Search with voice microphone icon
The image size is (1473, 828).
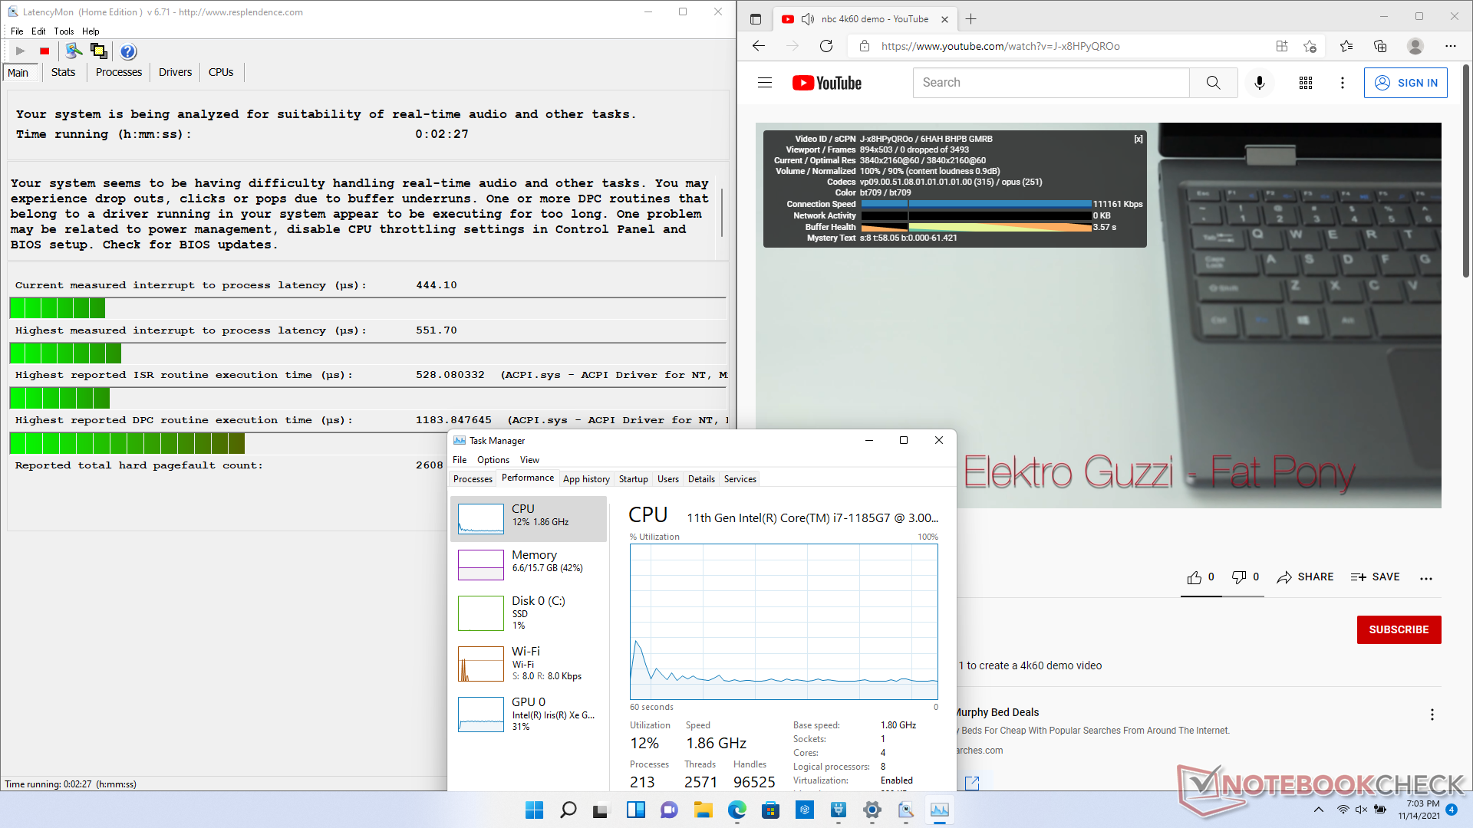click(x=1259, y=83)
